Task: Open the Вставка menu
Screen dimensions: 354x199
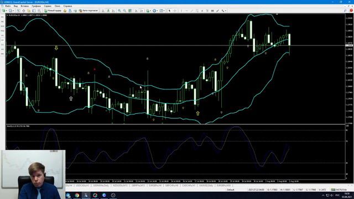Action: click(x=24, y=6)
